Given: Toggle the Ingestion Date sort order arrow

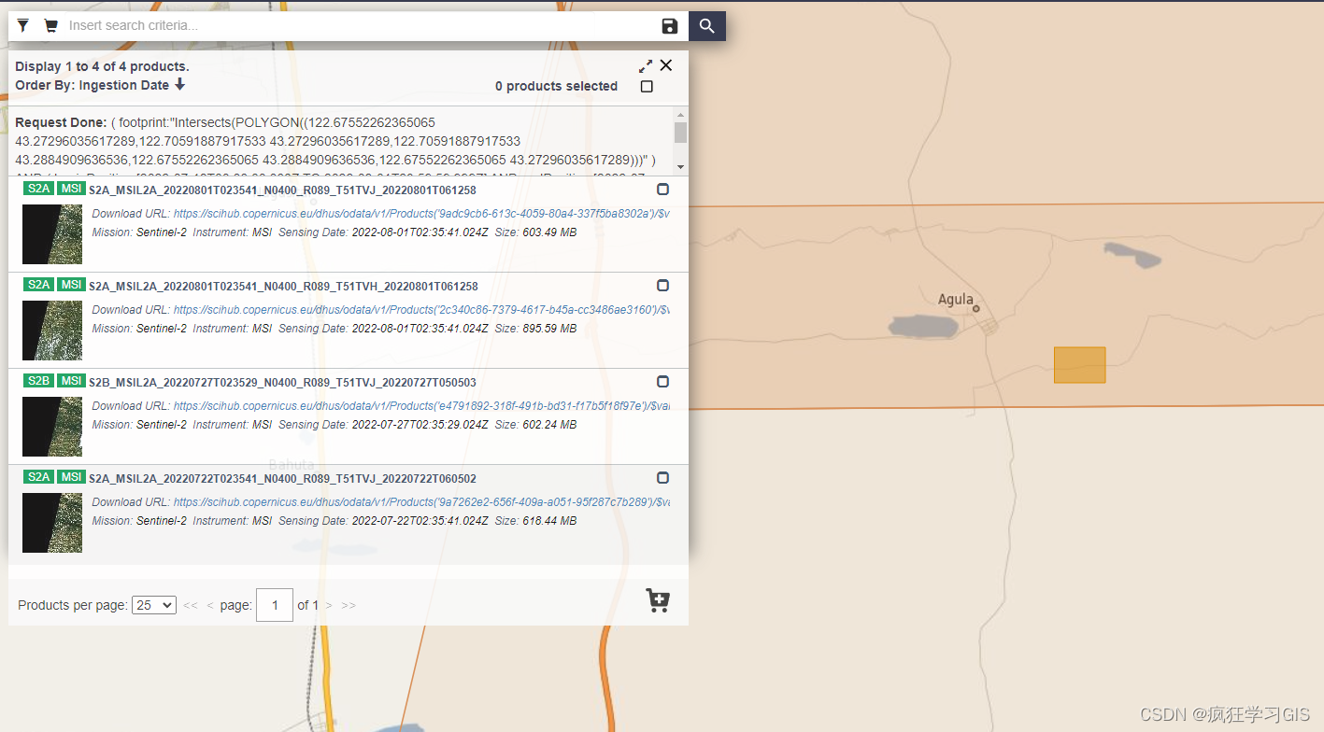Looking at the screenshot, I should pos(180,84).
